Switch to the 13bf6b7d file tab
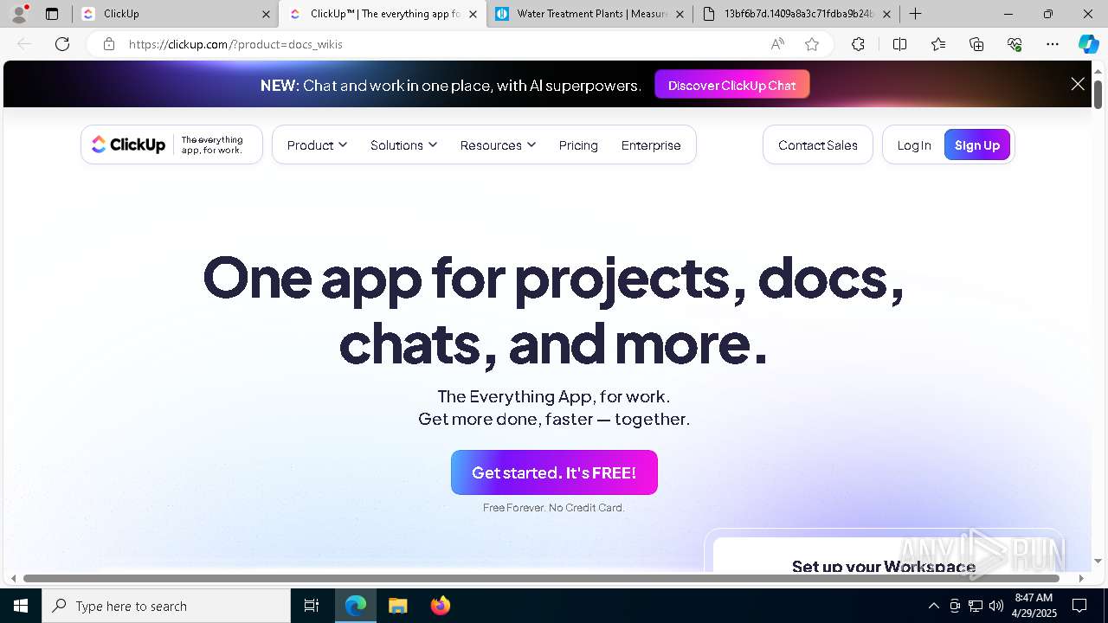1108x623 pixels. tap(795, 14)
